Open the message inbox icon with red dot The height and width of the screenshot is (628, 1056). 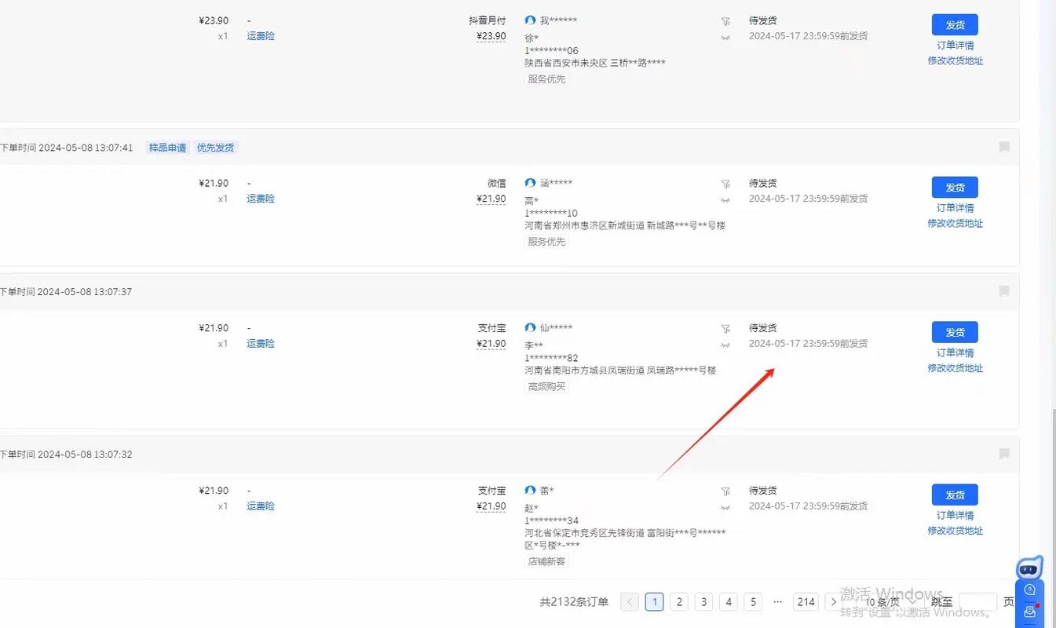[1029, 612]
